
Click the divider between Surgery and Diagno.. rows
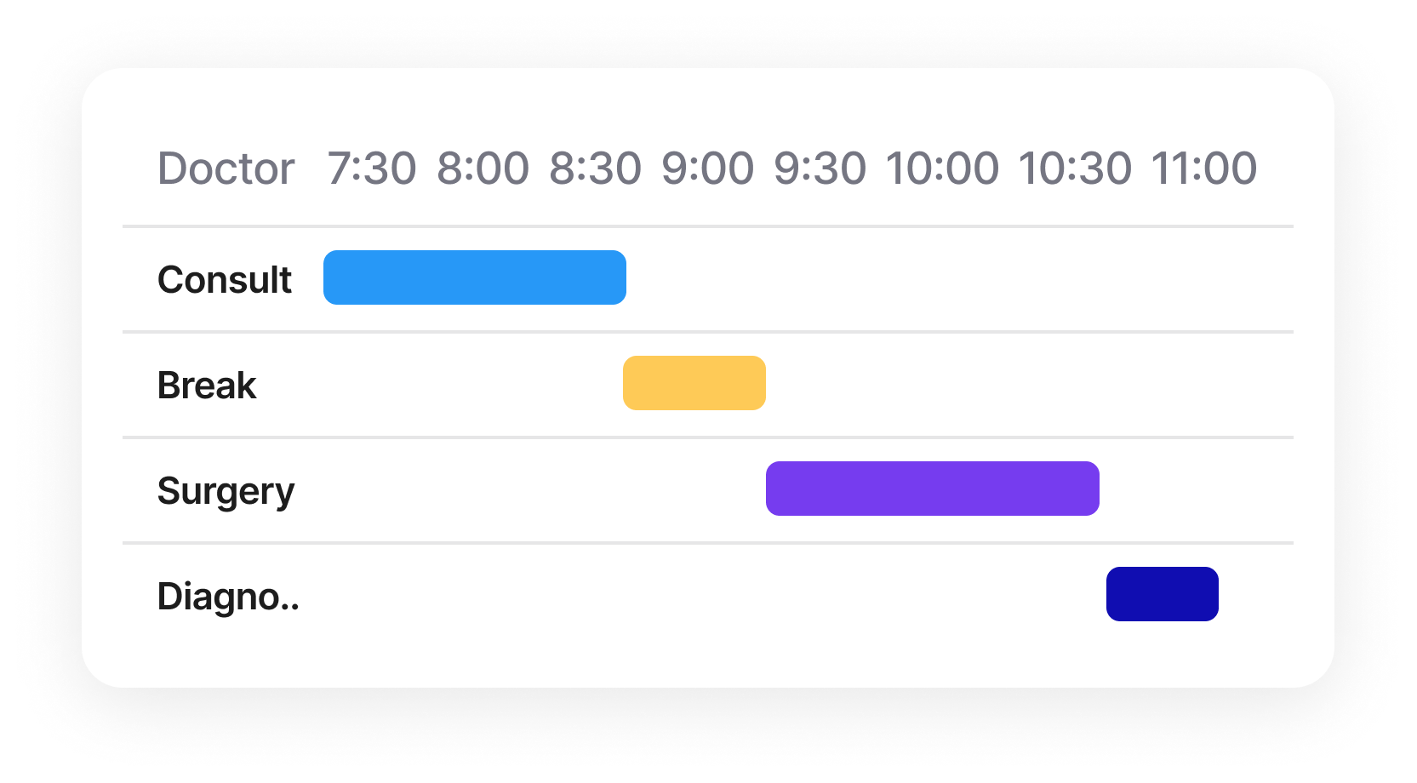[707, 543]
